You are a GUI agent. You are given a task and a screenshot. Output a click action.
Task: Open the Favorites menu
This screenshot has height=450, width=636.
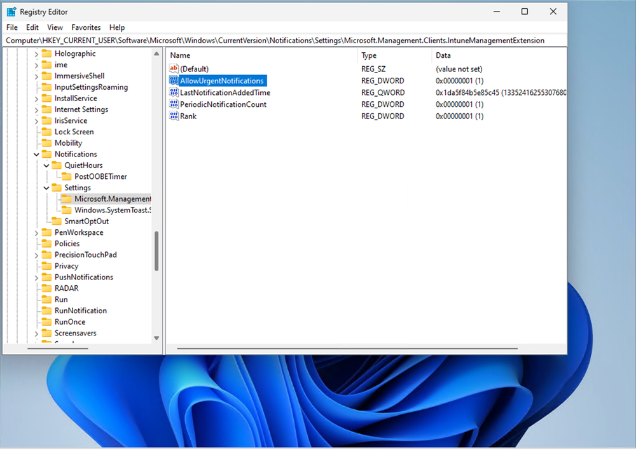(x=86, y=27)
